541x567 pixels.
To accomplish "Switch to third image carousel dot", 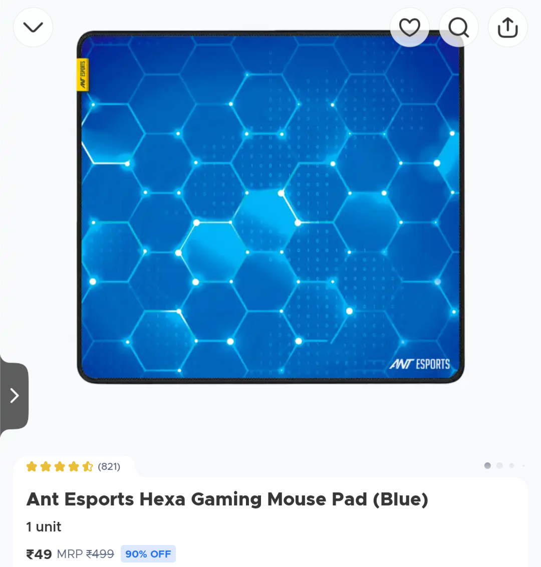I will (x=512, y=465).
